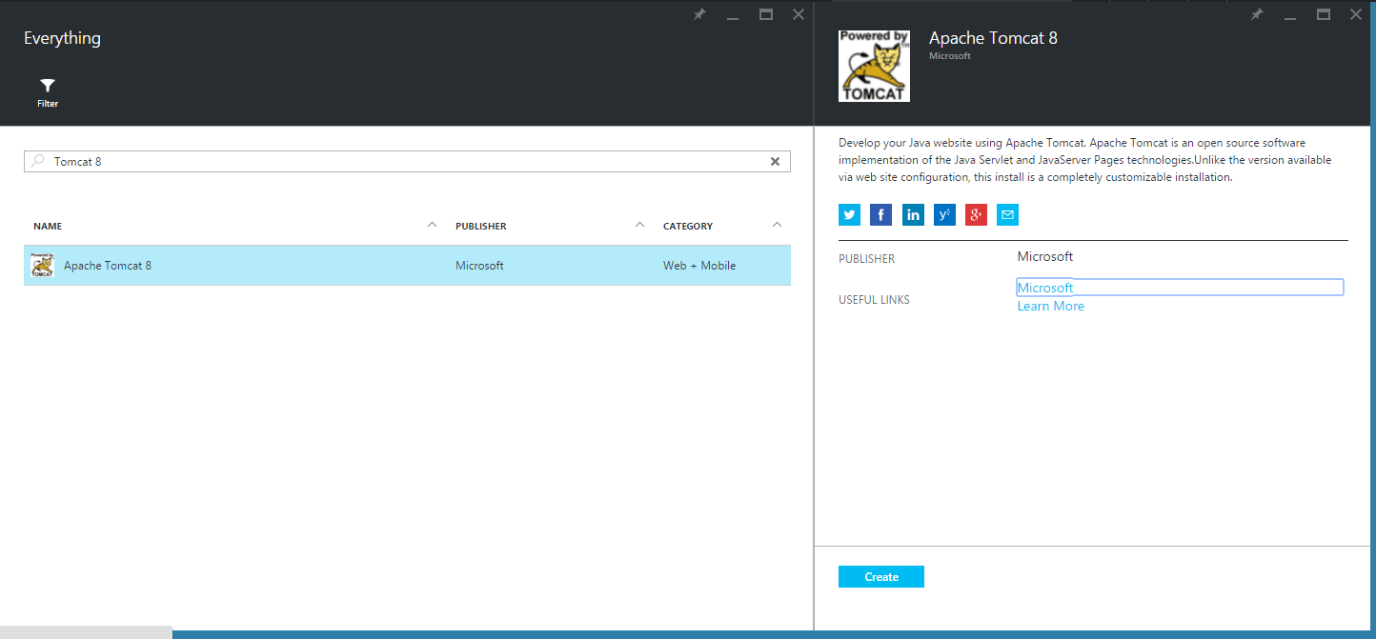
Task: Share on Twitter icon
Action: click(849, 215)
